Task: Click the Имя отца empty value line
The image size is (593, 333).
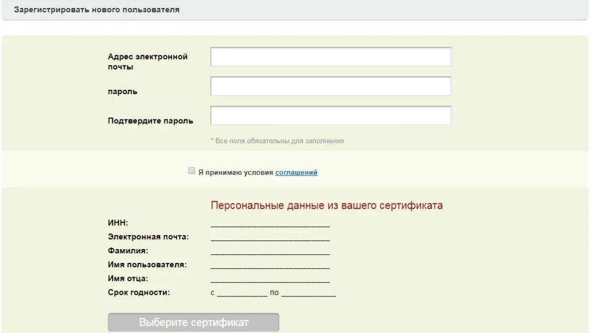Action: pyautogui.click(x=270, y=279)
